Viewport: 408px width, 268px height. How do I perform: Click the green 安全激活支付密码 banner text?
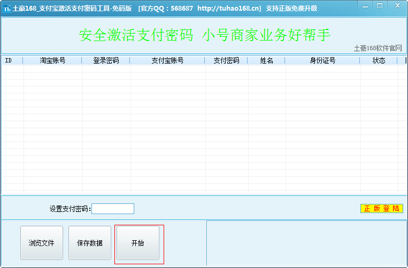205,35
